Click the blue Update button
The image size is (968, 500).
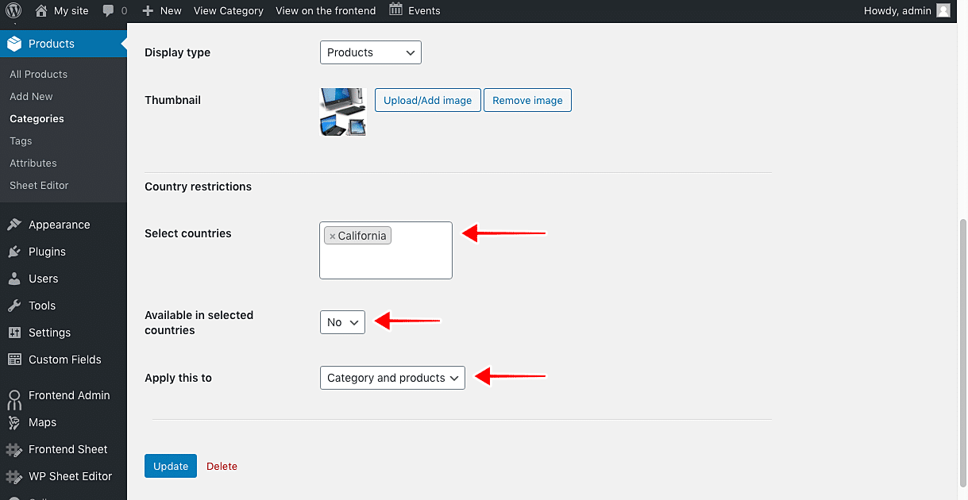pyautogui.click(x=170, y=466)
